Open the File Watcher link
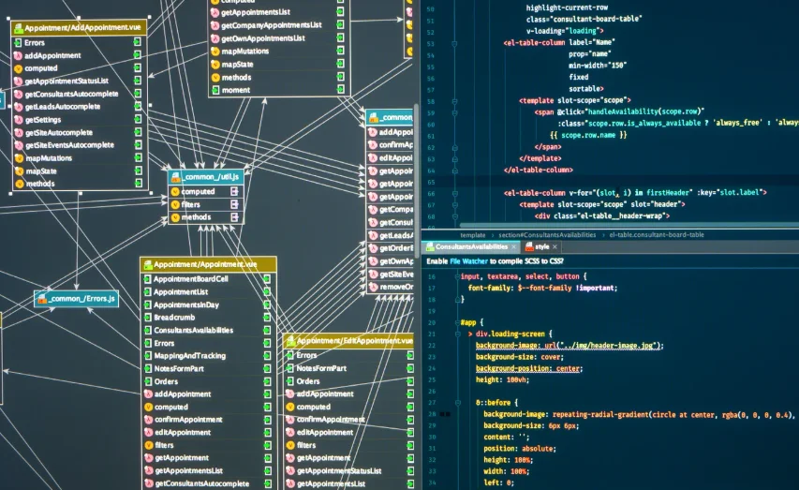 point(468,261)
